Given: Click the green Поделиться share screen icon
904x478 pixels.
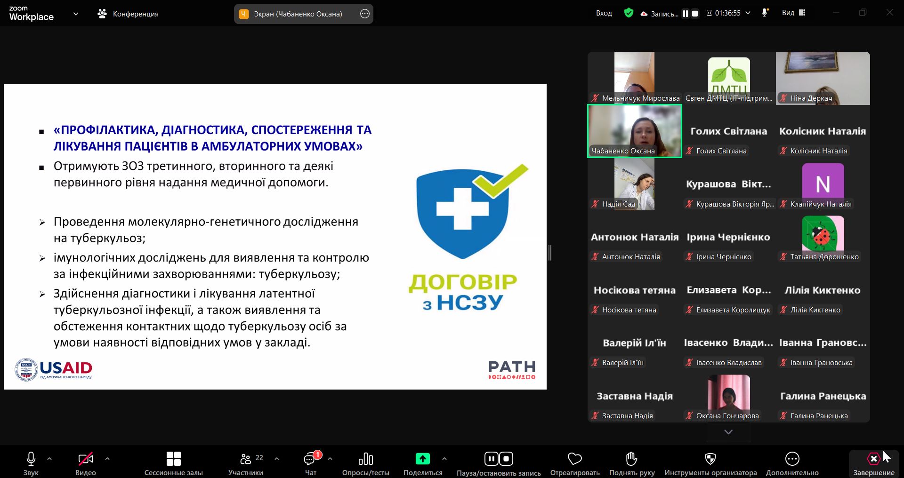Looking at the screenshot, I should (x=422, y=459).
